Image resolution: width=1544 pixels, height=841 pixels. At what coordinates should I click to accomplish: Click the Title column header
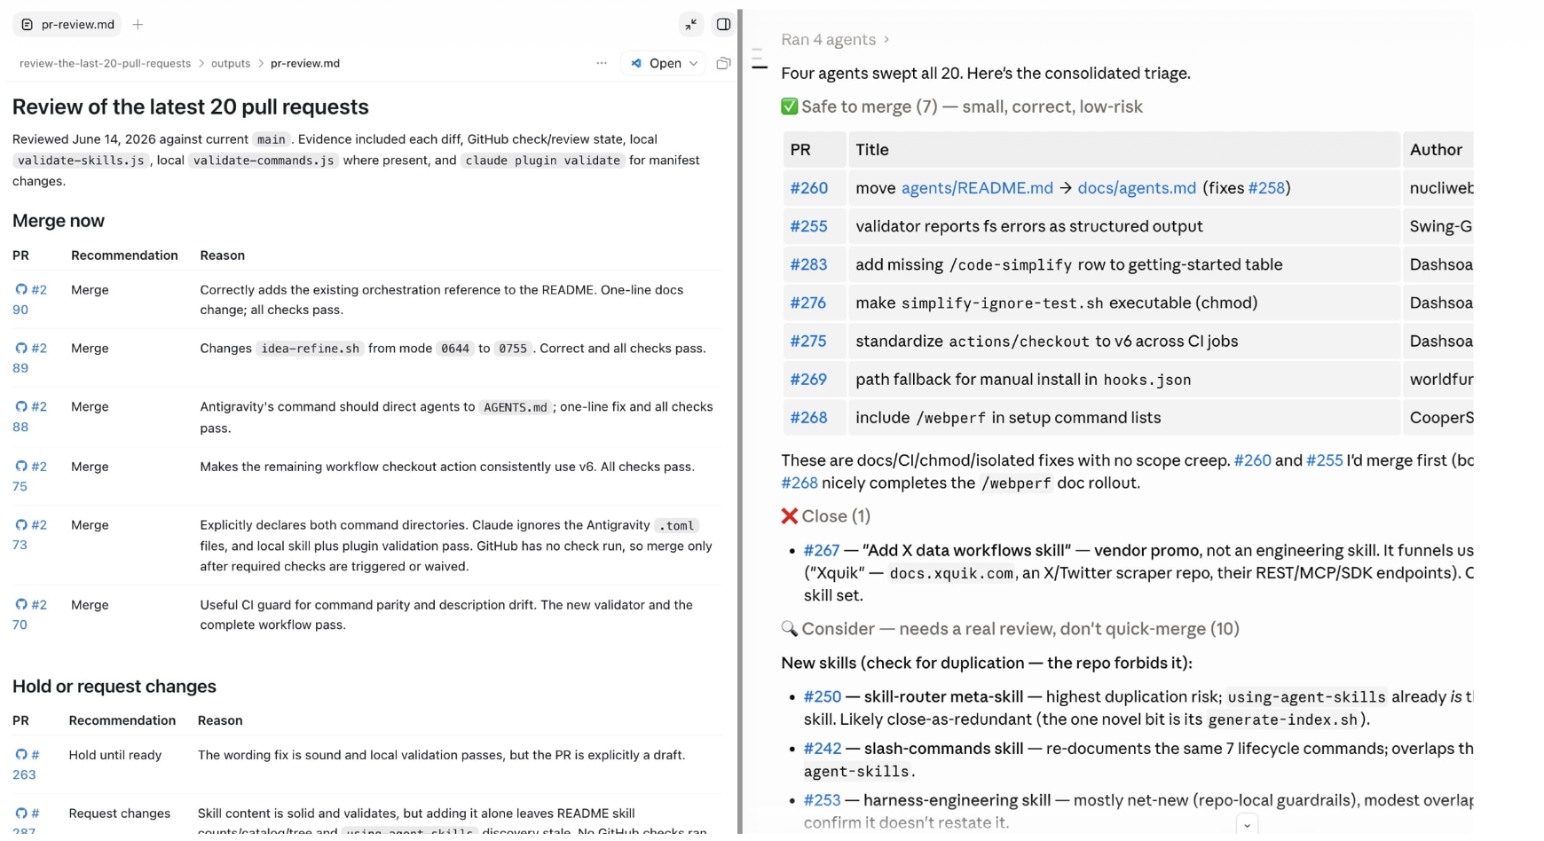(872, 150)
